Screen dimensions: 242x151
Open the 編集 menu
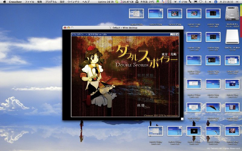pyautogui.click(x=40, y=2)
